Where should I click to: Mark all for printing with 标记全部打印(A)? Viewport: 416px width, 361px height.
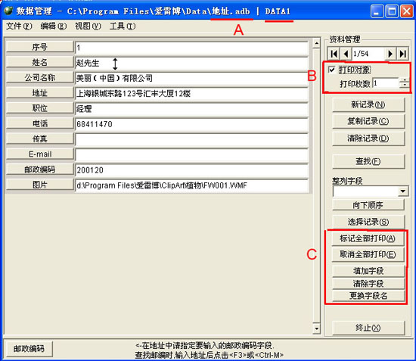(368, 238)
